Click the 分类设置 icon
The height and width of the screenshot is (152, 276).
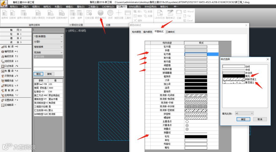pos(89,15)
